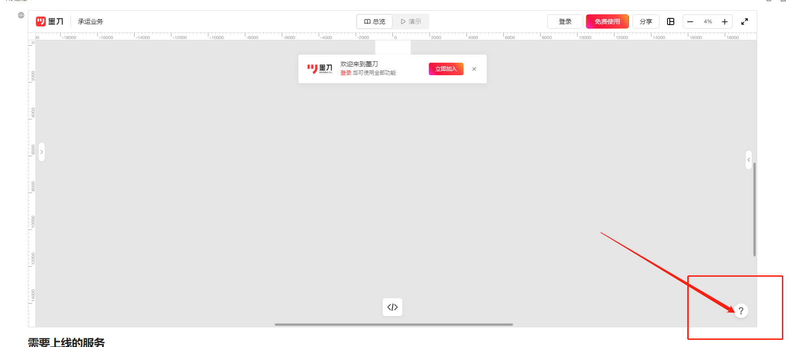The width and height of the screenshot is (790, 347).
Task: Open the 分享 share button
Action: pos(646,21)
